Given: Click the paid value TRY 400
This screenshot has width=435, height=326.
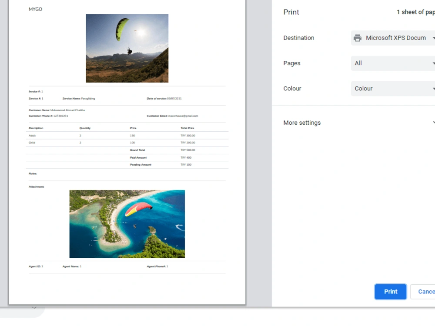Looking at the screenshot, I should point(186,157).
